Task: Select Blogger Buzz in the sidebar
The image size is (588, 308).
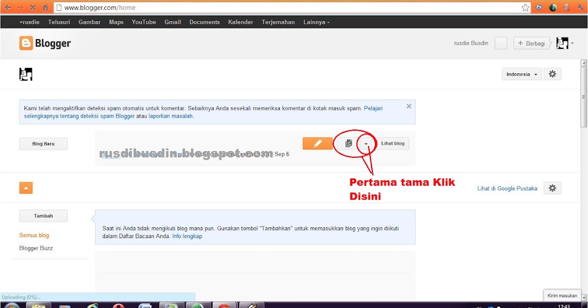Action: (x=36, y=248)
